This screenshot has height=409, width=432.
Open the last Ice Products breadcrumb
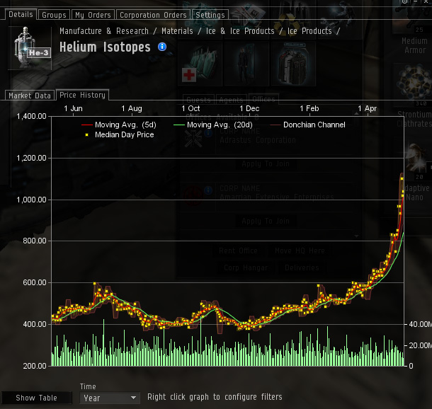[309, 31]
